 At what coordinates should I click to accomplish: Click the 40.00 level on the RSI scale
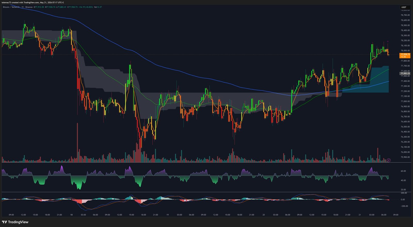pyautogui.click(x=403, y=180)
